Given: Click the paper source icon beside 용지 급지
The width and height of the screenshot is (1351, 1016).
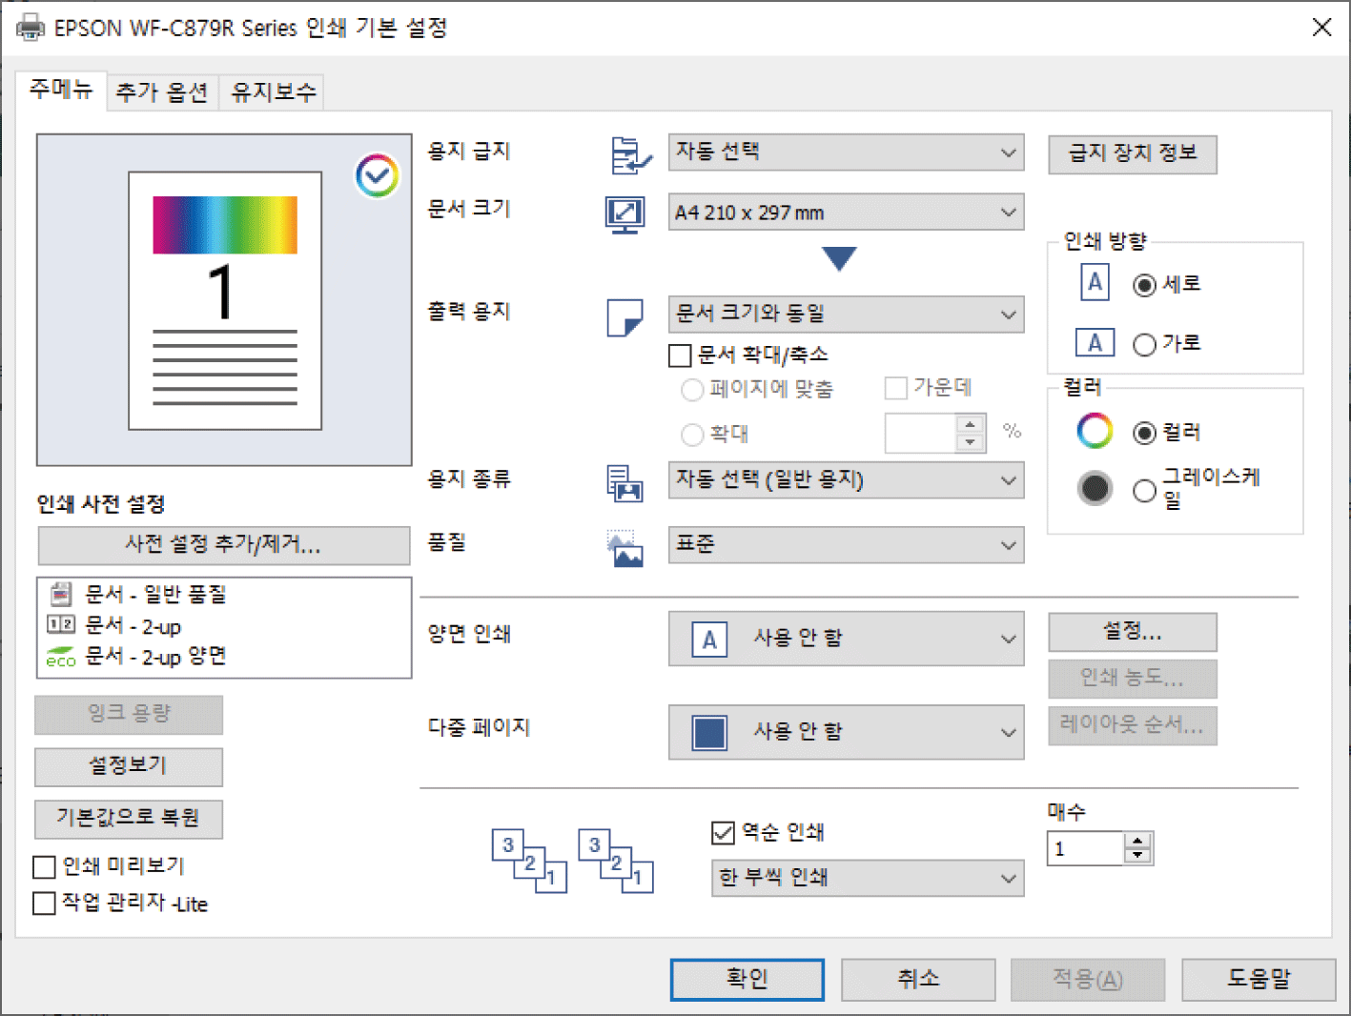Looking at the screenshot, I should (x=629, y=154).
